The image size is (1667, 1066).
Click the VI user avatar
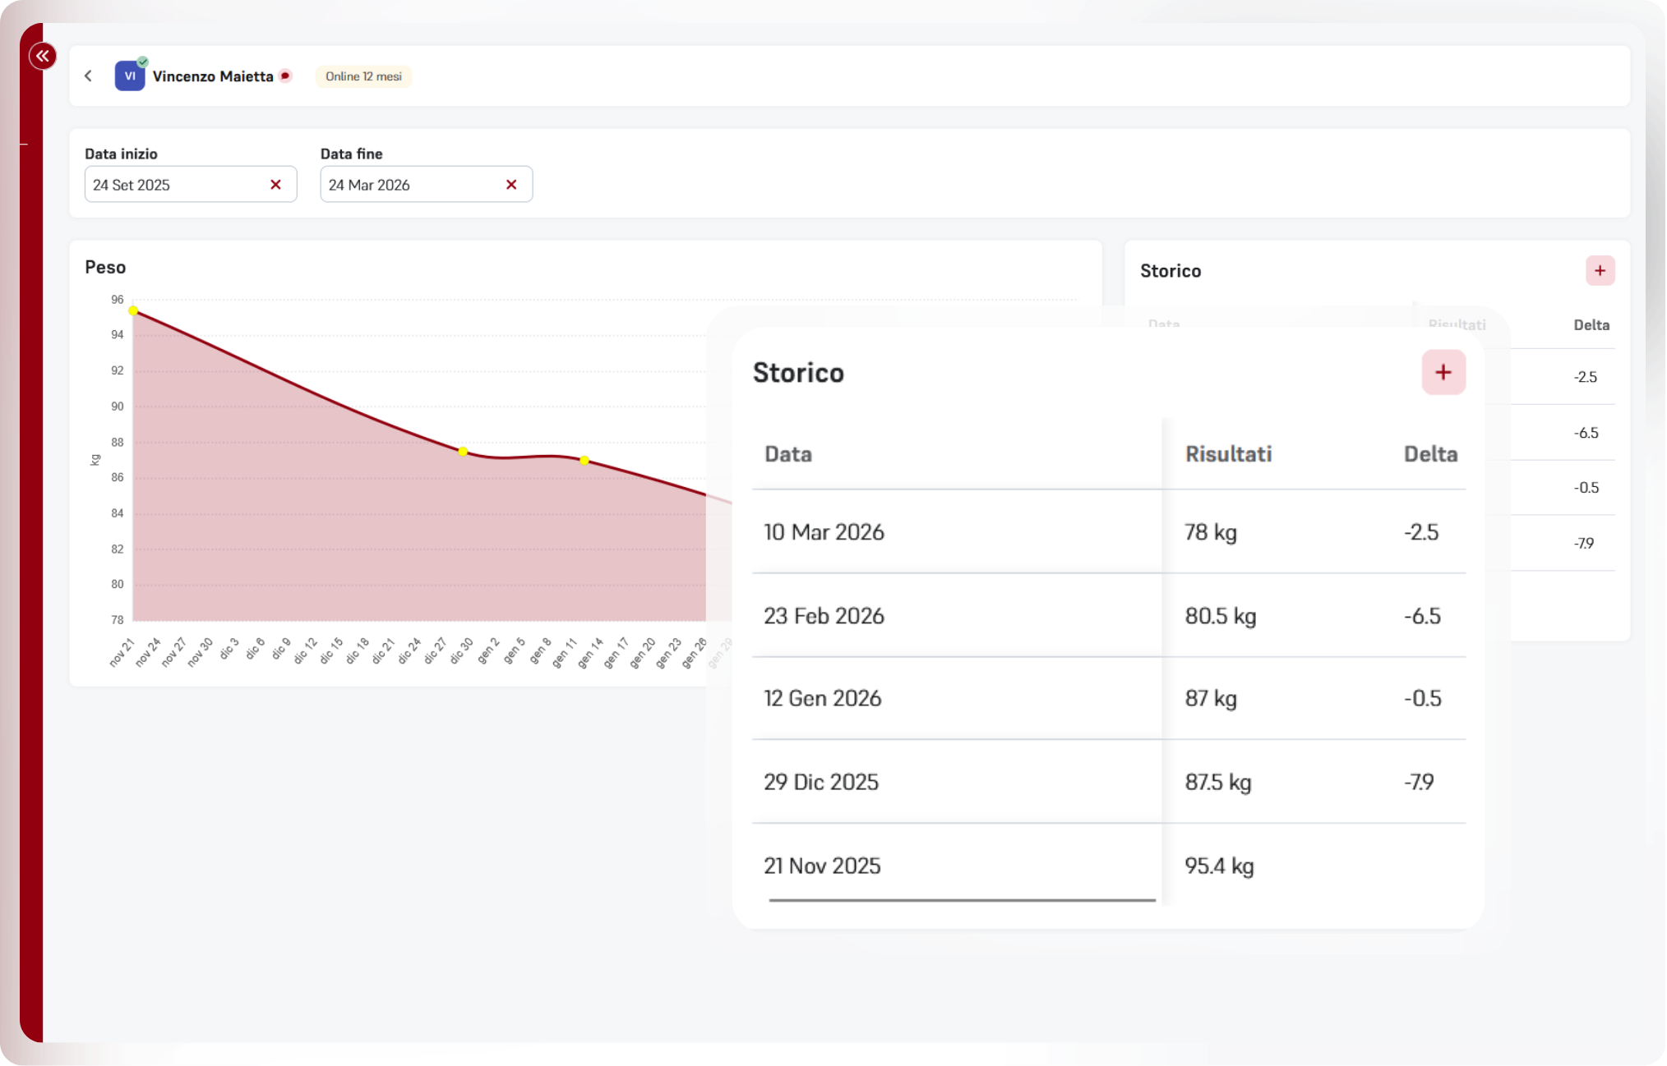129,76
